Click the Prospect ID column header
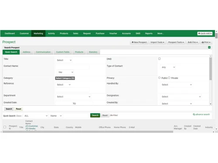218x163 pixels. click(x=13, y=127)
